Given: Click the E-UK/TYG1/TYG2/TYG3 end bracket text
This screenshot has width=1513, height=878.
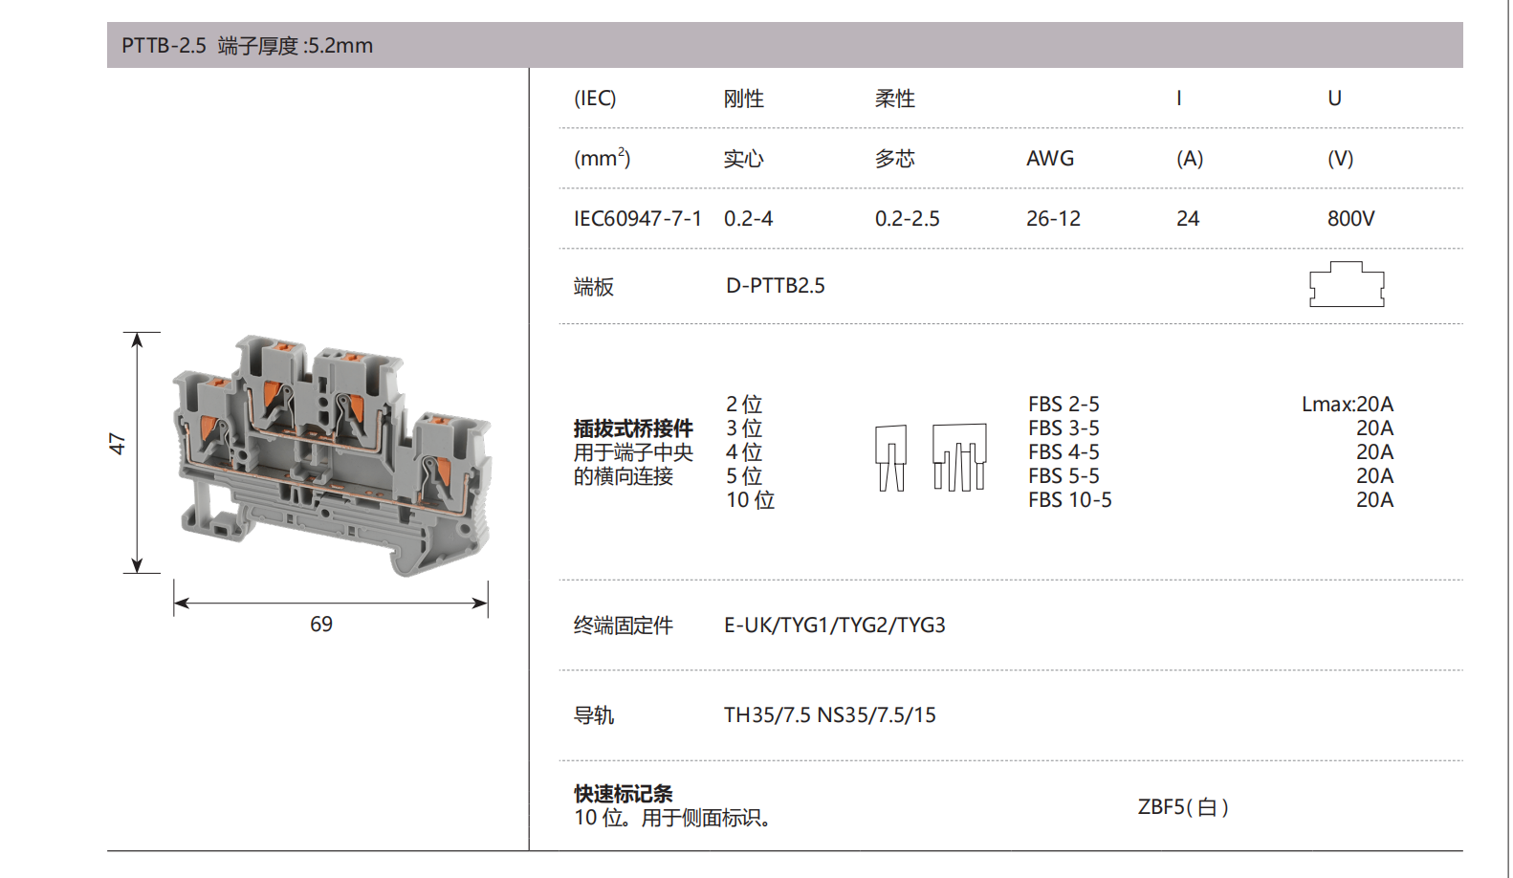Looking at the screenshot, I should click(x=834, y=626).
